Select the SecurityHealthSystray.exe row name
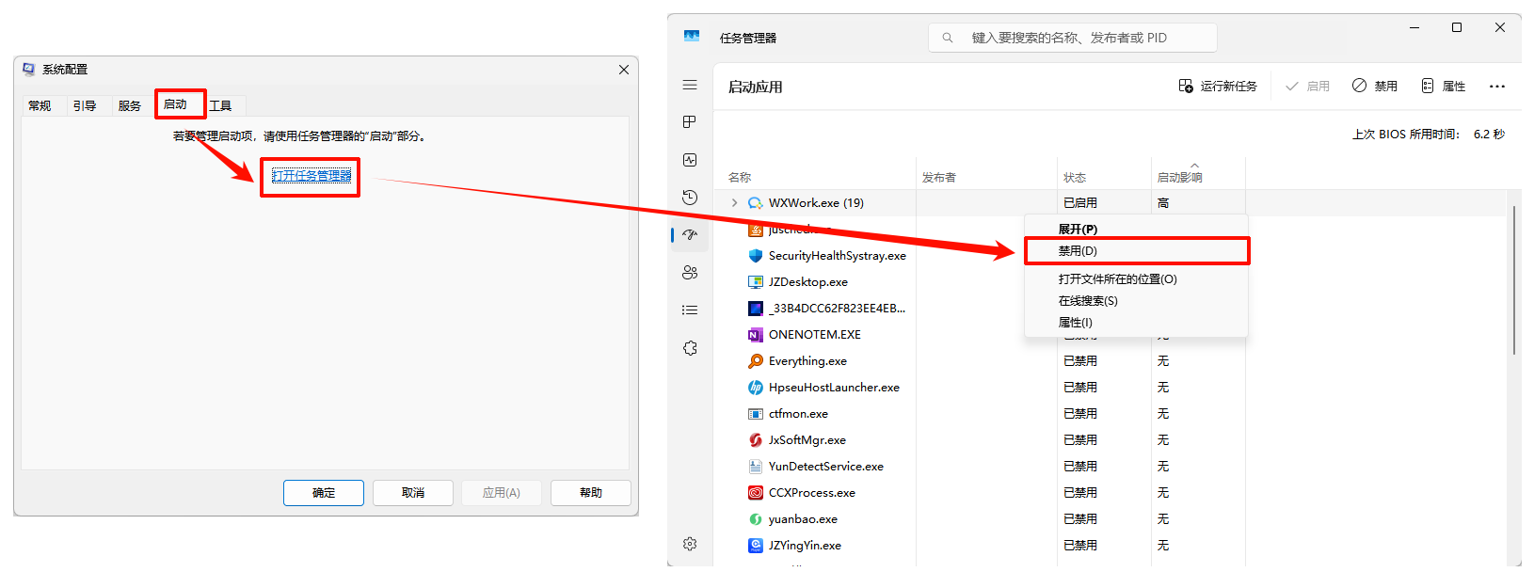Image resolution: width=1534 pixels, height=588 pixels. 838,256
